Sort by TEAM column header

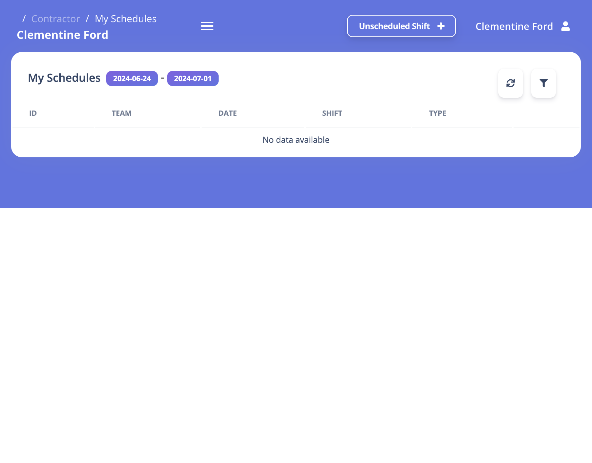coord(121,113)
